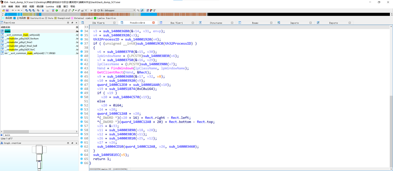Switch to the Enums tab

(x=255, y=23)
